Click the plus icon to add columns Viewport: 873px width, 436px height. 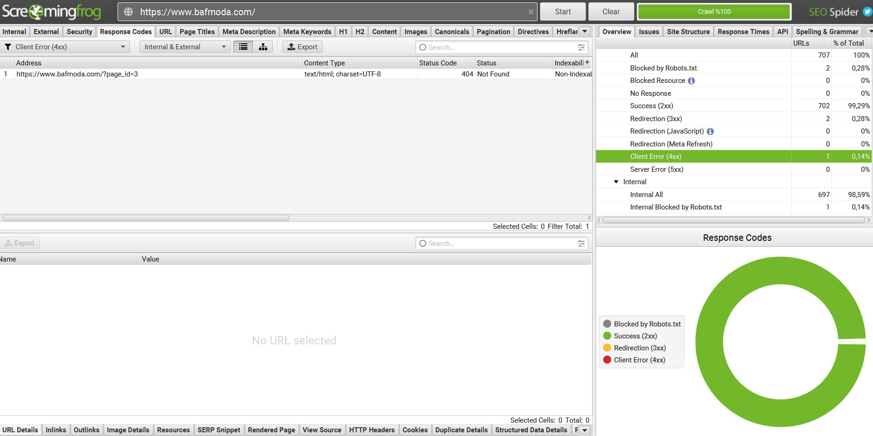point(587,62)
